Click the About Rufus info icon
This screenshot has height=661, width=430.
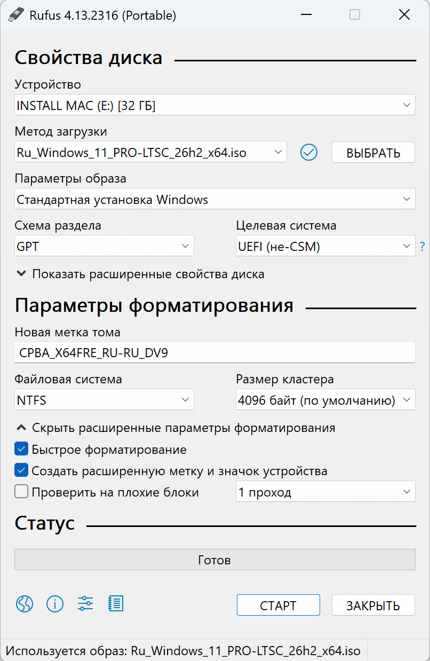(x=55, y=604)
